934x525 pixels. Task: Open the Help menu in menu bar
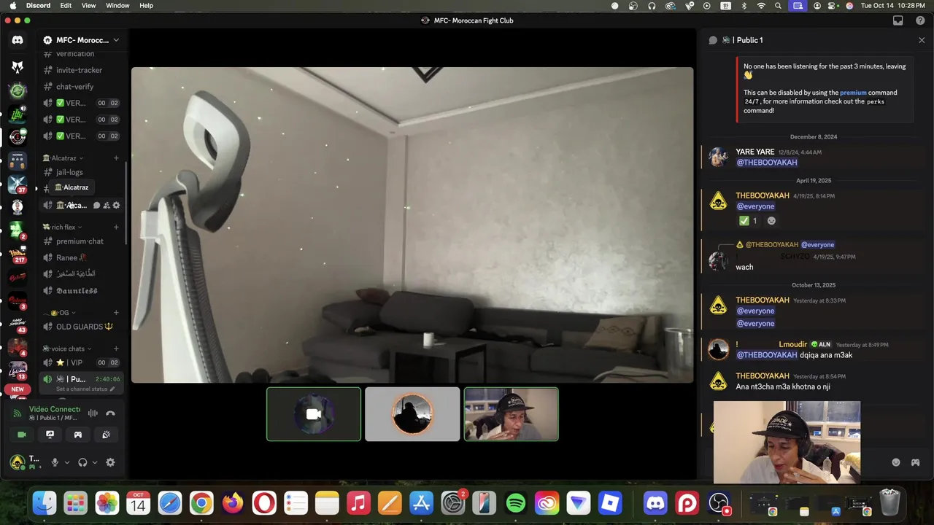tap(146, 5)
